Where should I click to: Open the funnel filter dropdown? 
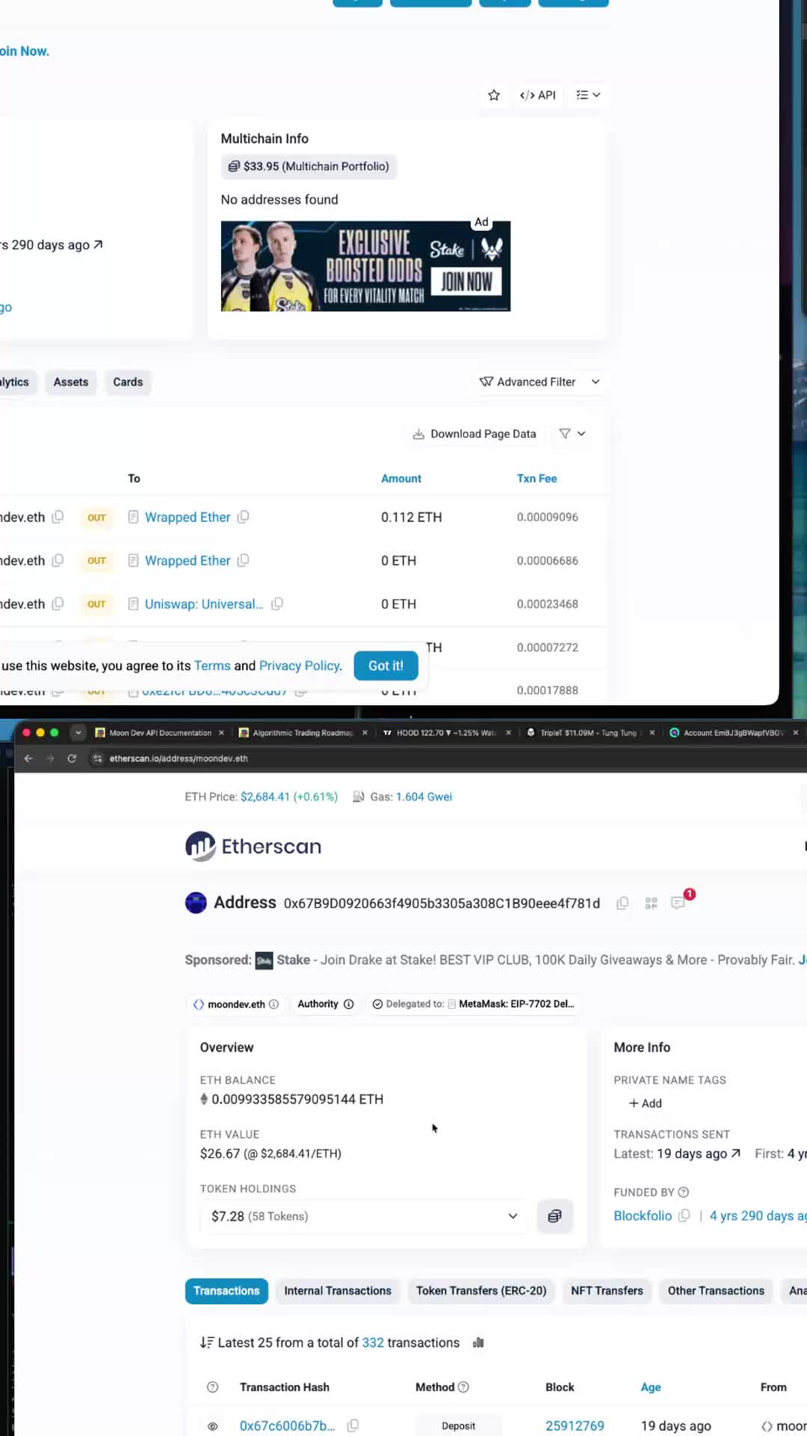(x=572, y=434)
